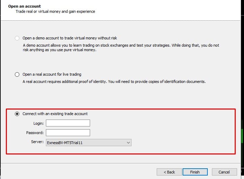Viewport: 244px width, 179px height.
Task: Click the 'Open a real account for live trading' text
Action: click(x=52, y=75)
